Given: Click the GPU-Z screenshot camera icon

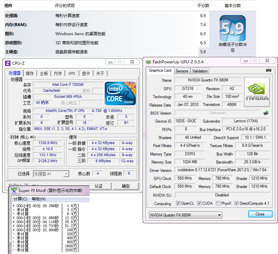Looking at the screenshot, I should tap(268, 70).
